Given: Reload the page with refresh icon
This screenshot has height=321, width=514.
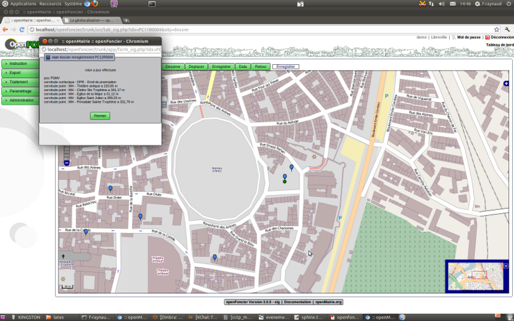Looking at the screenshot, I should point(21,30).
